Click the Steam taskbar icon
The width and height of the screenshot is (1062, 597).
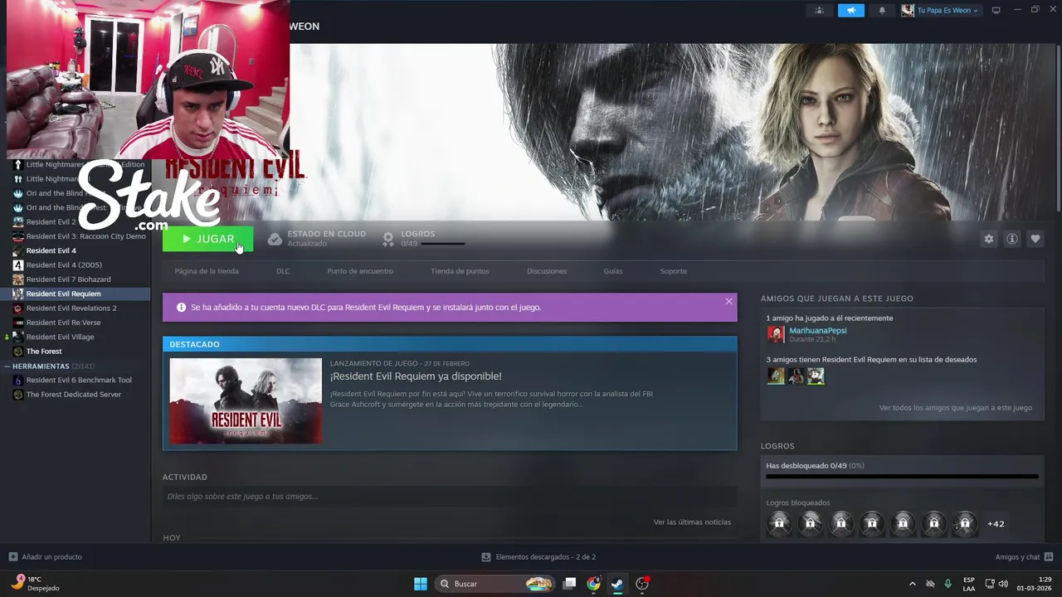617,584
